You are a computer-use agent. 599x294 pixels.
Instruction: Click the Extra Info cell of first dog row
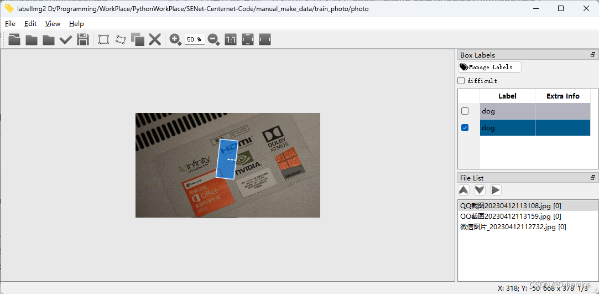click(562, 111)
